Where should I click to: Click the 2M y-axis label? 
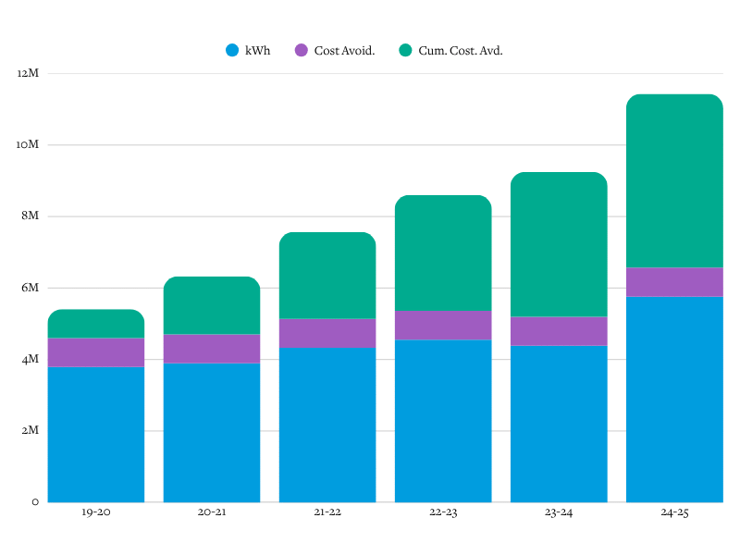30,430
